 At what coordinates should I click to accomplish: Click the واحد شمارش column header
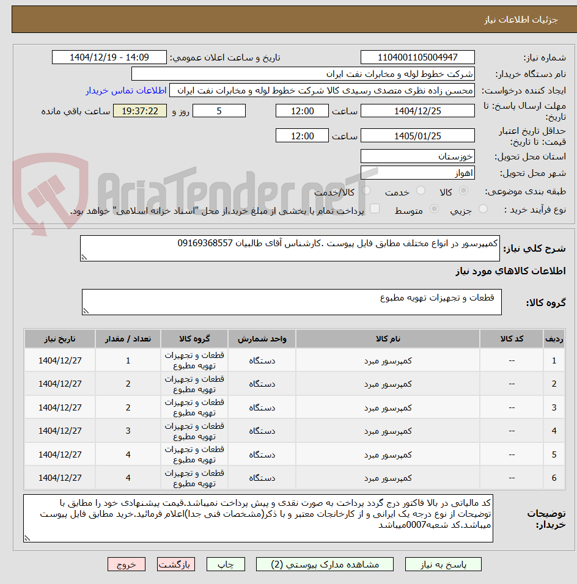tap(262, 338)
